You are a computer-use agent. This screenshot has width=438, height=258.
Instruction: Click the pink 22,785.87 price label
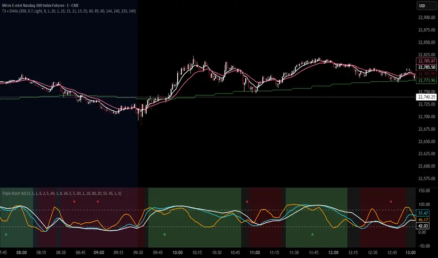tap(425, 61)
